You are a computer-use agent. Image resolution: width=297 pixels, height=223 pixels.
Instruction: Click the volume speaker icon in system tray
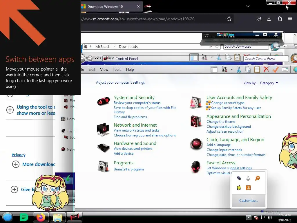point(270,217)
